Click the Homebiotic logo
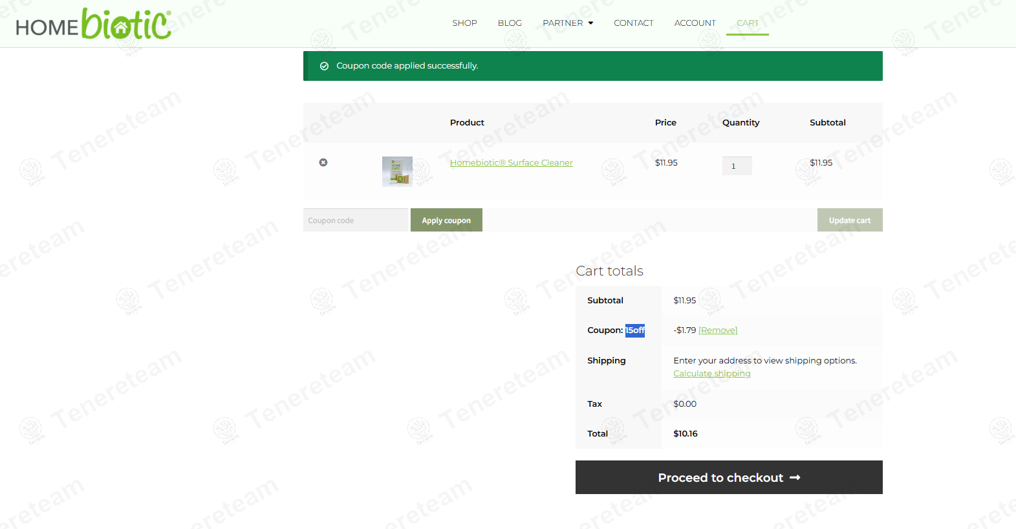This screenshot has height=529, width=1016. pyautogui.click(x=94, y=24)
